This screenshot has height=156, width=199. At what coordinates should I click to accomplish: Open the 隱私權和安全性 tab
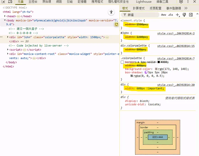click(x=118, y=2)
